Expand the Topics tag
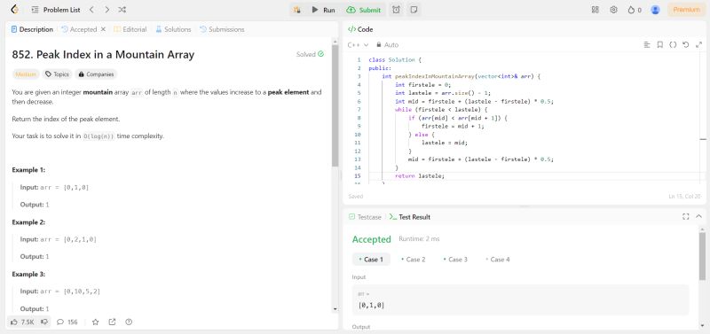710x334 pixels. tap(58, 74)
